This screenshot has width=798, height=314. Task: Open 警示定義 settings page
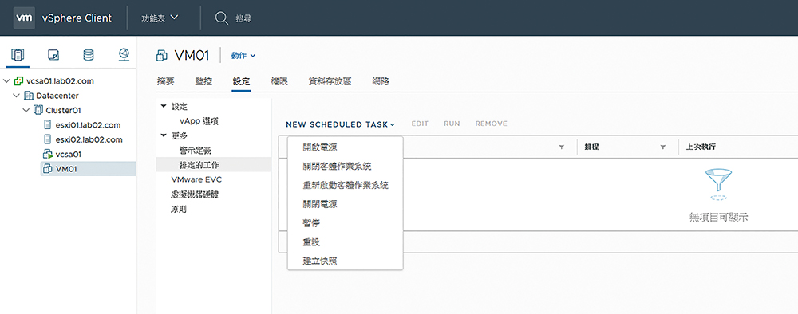[196, 150]
